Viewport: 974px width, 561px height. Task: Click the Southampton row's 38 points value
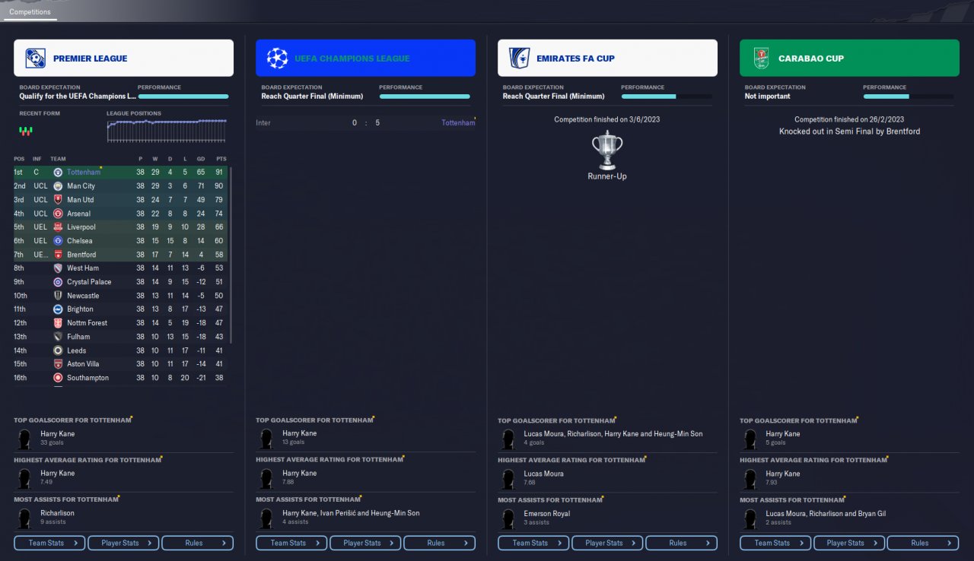219,378
